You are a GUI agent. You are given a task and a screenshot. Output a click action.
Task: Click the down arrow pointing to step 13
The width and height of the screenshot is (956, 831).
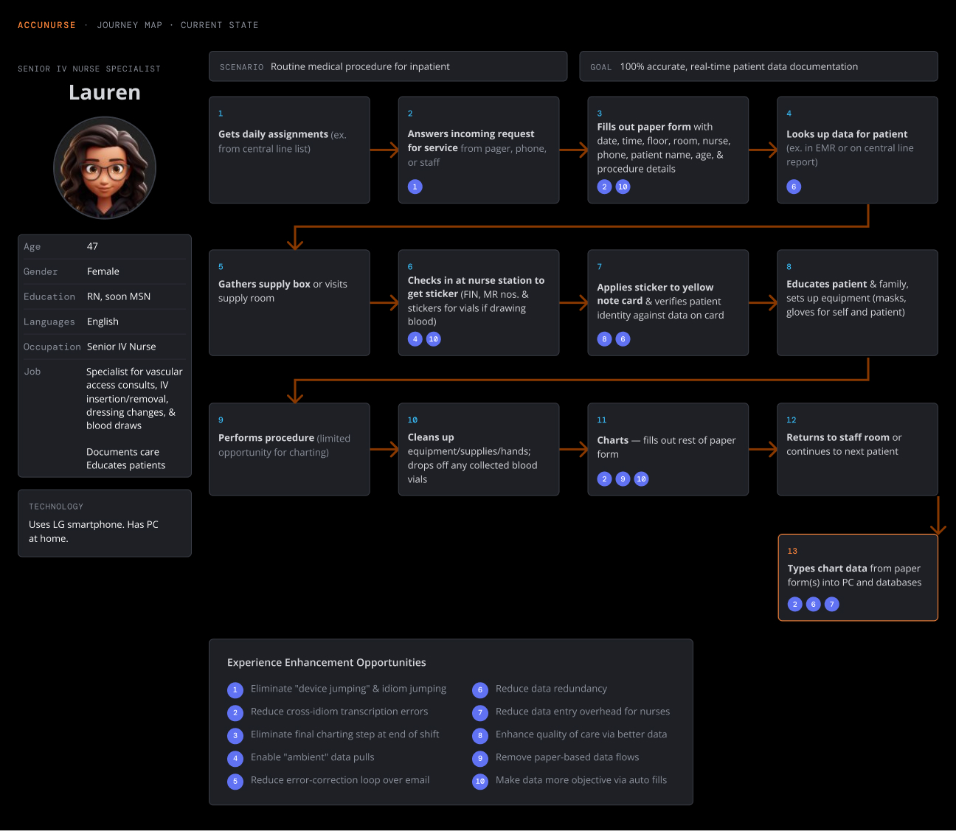938,515
